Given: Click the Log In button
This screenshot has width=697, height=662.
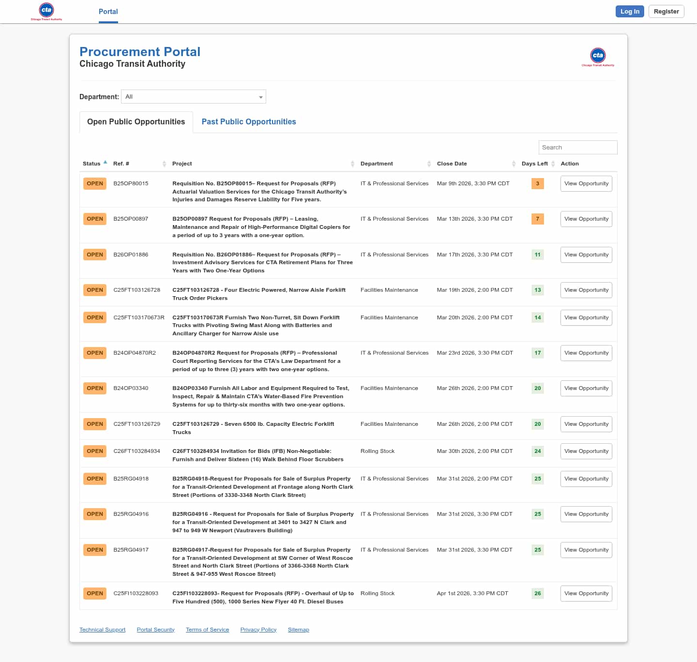Looking at the screenshot, I should (630, 12).
